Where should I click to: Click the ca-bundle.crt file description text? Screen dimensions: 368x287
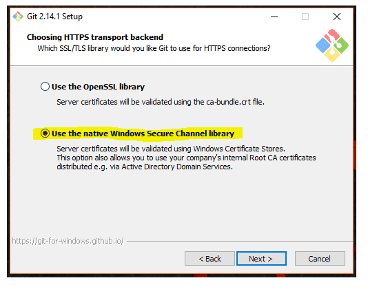[x=161, y=102]
